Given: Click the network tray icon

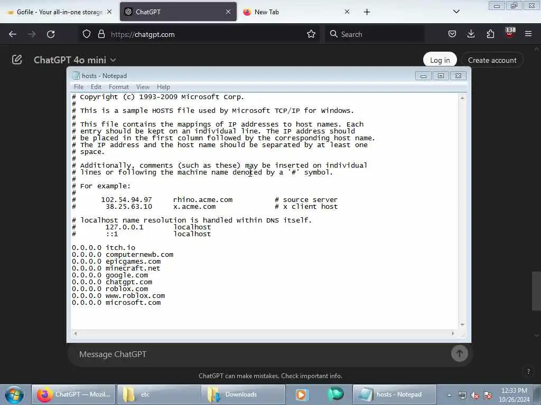Looking at the screenshot, I should click(462, 396).
